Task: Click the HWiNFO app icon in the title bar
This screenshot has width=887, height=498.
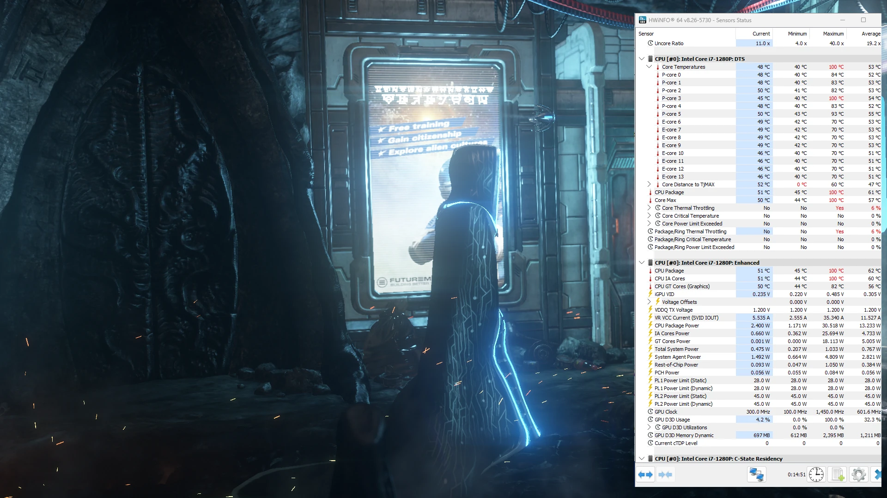Action: click(642, 20)
